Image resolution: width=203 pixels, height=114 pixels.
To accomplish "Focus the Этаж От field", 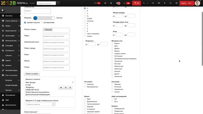I will pyautogui.click(x=119, y=35).
